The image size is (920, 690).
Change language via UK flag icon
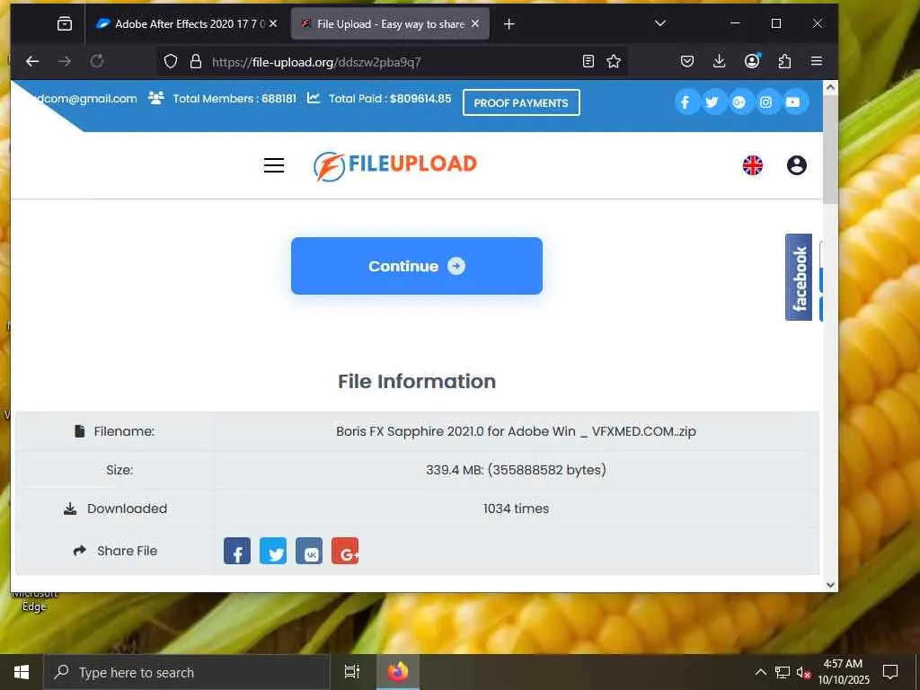753,165
